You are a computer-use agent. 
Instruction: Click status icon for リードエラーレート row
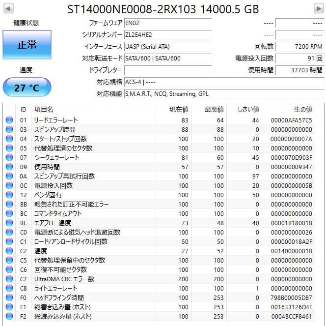pos(9,120)
